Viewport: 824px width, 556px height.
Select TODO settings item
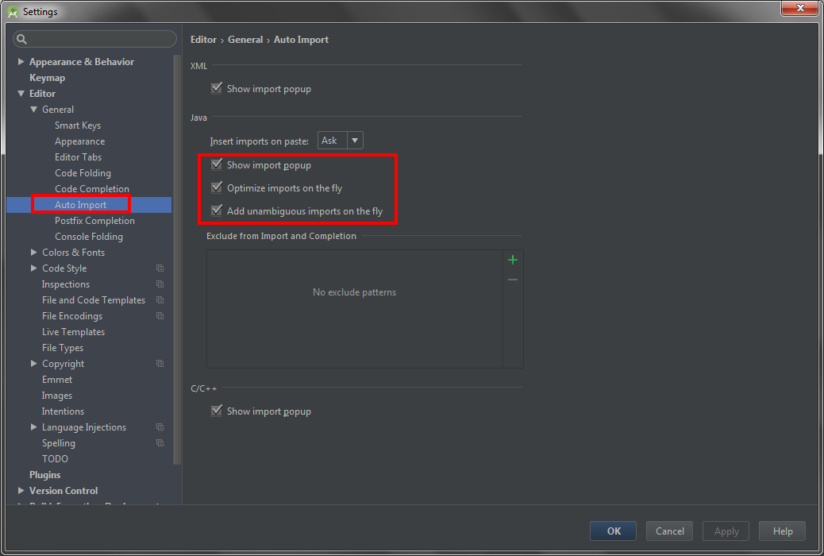point(56,458)
